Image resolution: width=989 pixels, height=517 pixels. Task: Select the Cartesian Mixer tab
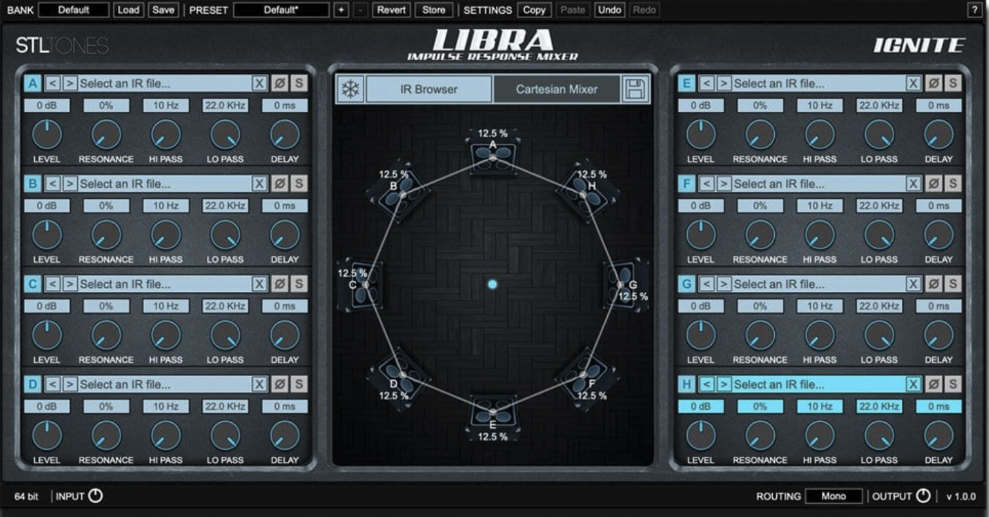coord(556,90)
